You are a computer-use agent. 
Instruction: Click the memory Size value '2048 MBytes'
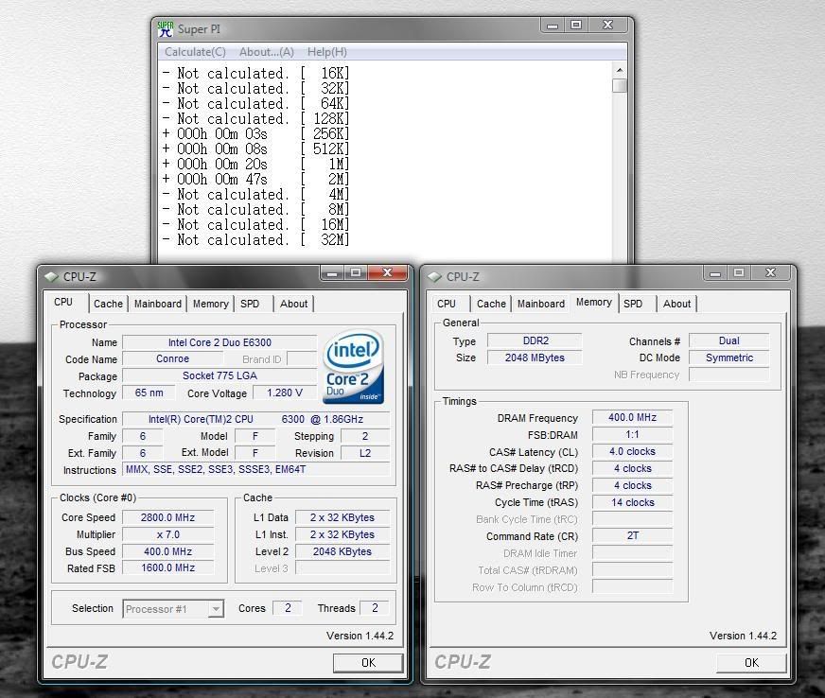tap(535, 358)
